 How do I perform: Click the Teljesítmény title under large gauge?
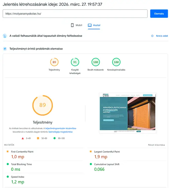tap(43, 122)
